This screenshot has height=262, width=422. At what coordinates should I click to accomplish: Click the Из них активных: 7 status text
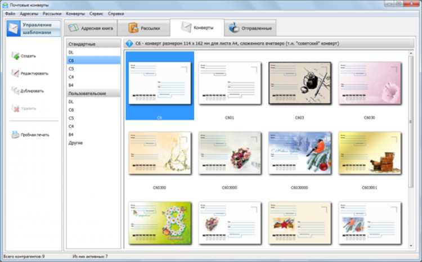pyautogui.click(x=90, y=256)
